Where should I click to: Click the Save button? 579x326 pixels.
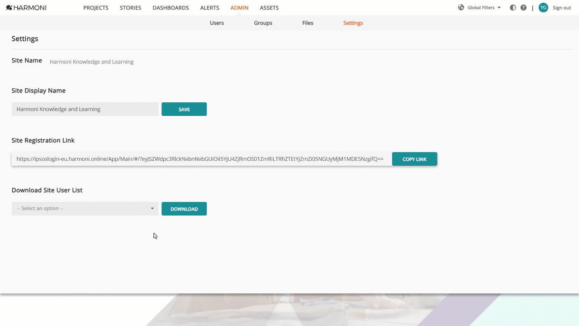(x=184, y=109)
